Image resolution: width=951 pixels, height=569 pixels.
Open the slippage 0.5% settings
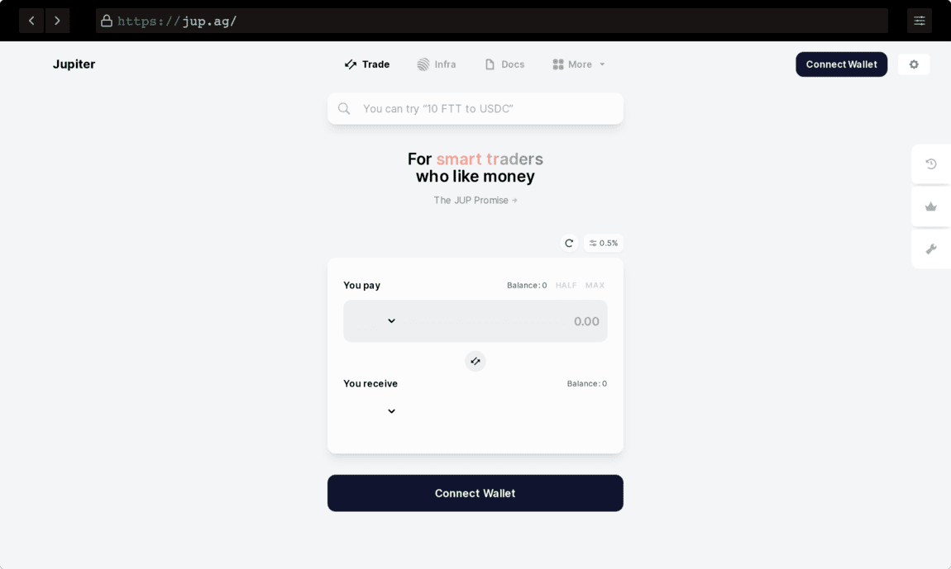coord(604,243)
